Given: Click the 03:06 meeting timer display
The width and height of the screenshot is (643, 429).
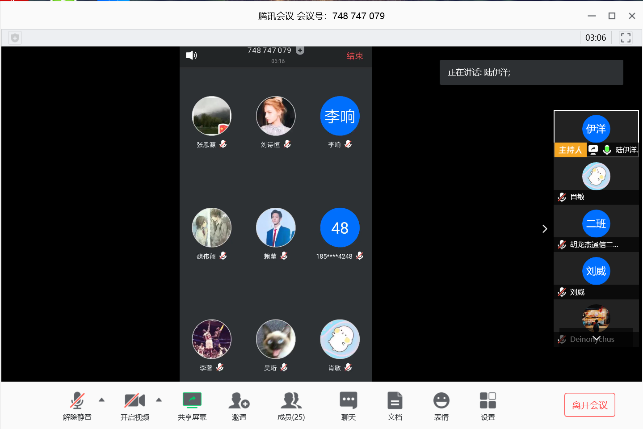Looking at the screenshot, I should coord(595,38).
